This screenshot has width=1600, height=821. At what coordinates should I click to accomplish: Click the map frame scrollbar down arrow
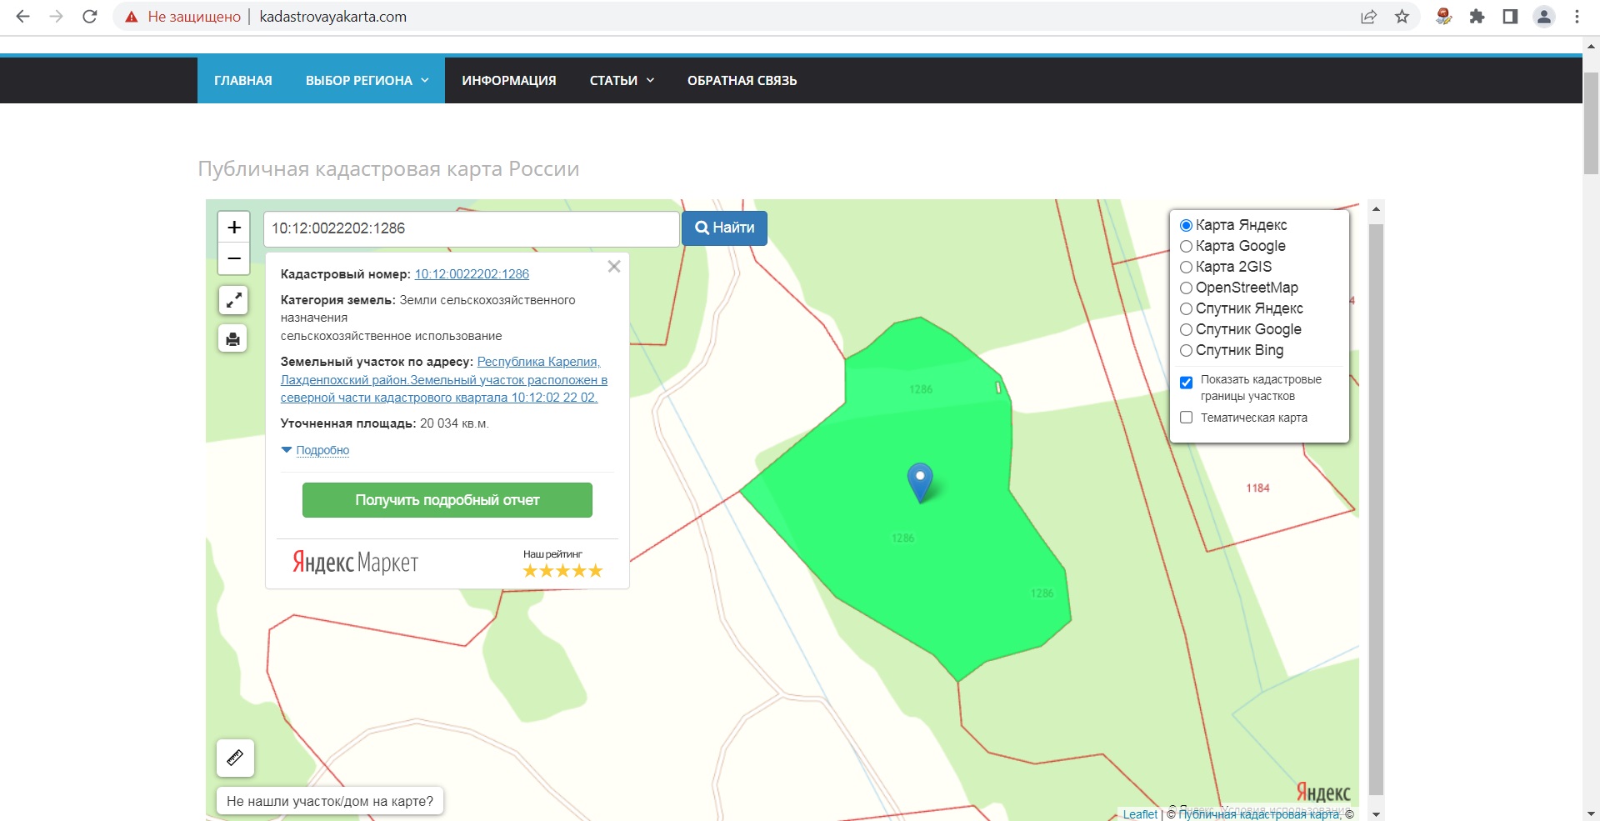(1376, 814)
